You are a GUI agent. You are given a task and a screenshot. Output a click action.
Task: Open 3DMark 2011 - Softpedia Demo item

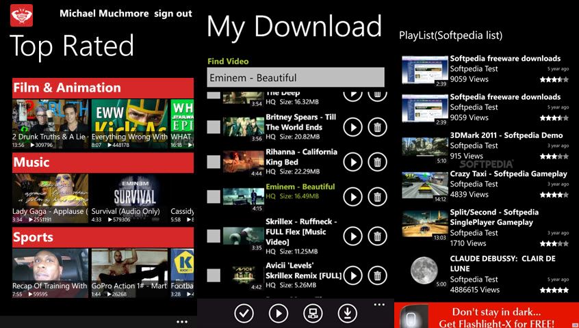[x=485, y=146]
